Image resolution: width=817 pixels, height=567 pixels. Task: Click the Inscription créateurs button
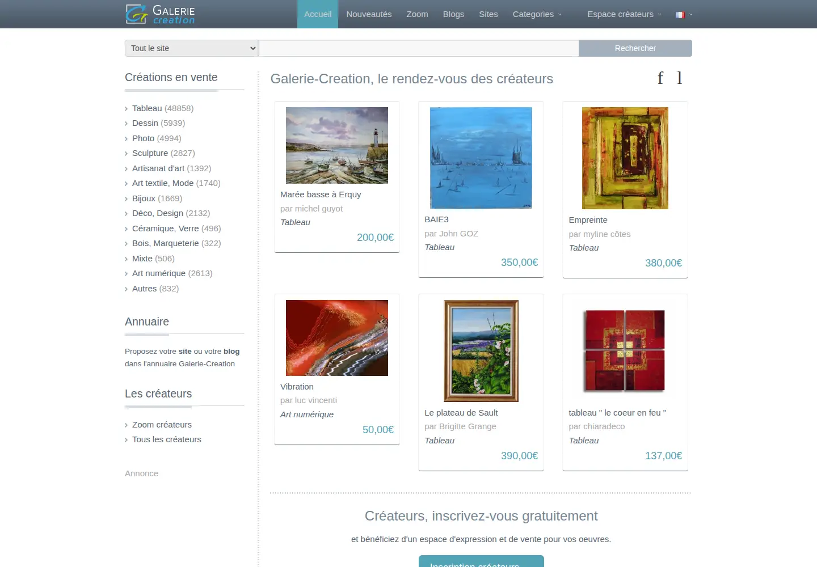click(481, 561)
